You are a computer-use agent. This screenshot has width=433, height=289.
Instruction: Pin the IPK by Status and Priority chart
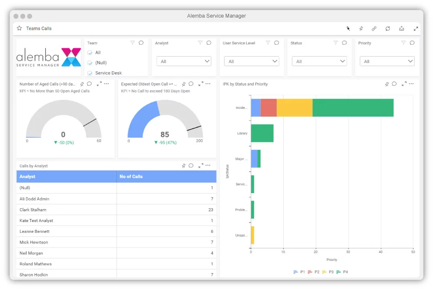click(x=387, y=84)
